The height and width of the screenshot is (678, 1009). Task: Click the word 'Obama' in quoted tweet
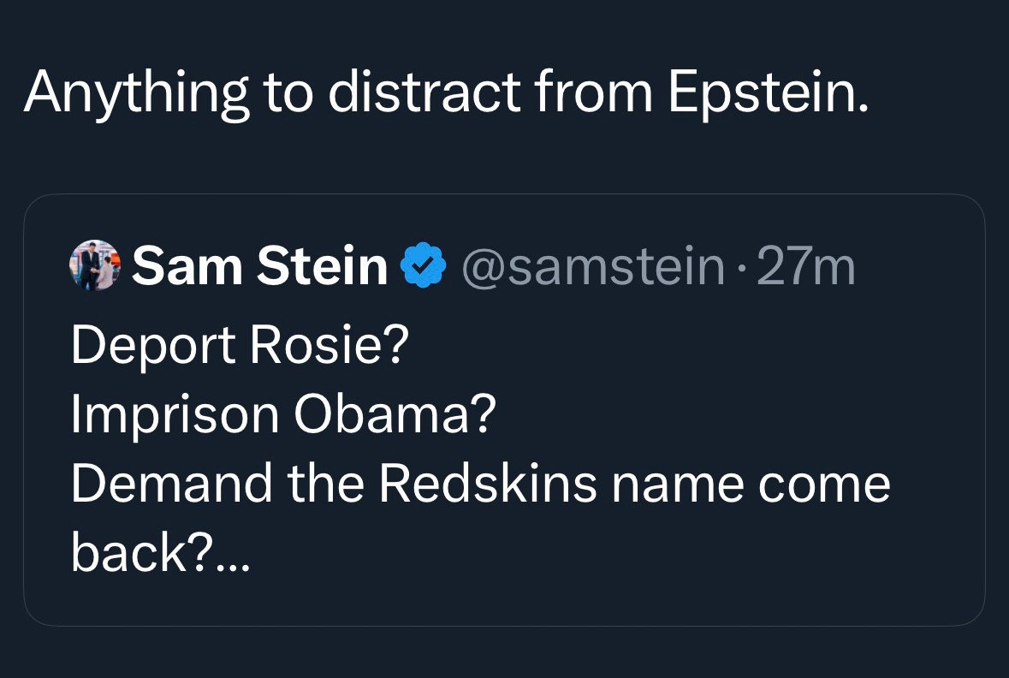tap(388, 414)
